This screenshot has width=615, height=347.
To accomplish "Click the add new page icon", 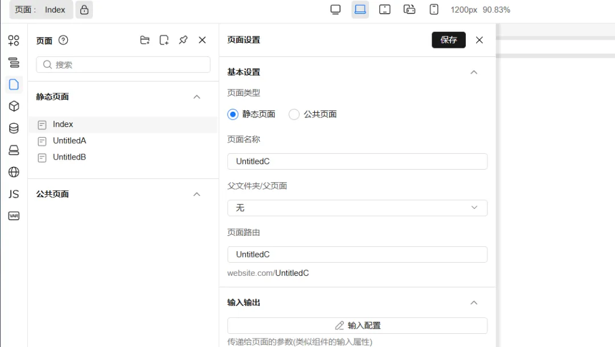I will pyautogui.click(x=164, y=40).
